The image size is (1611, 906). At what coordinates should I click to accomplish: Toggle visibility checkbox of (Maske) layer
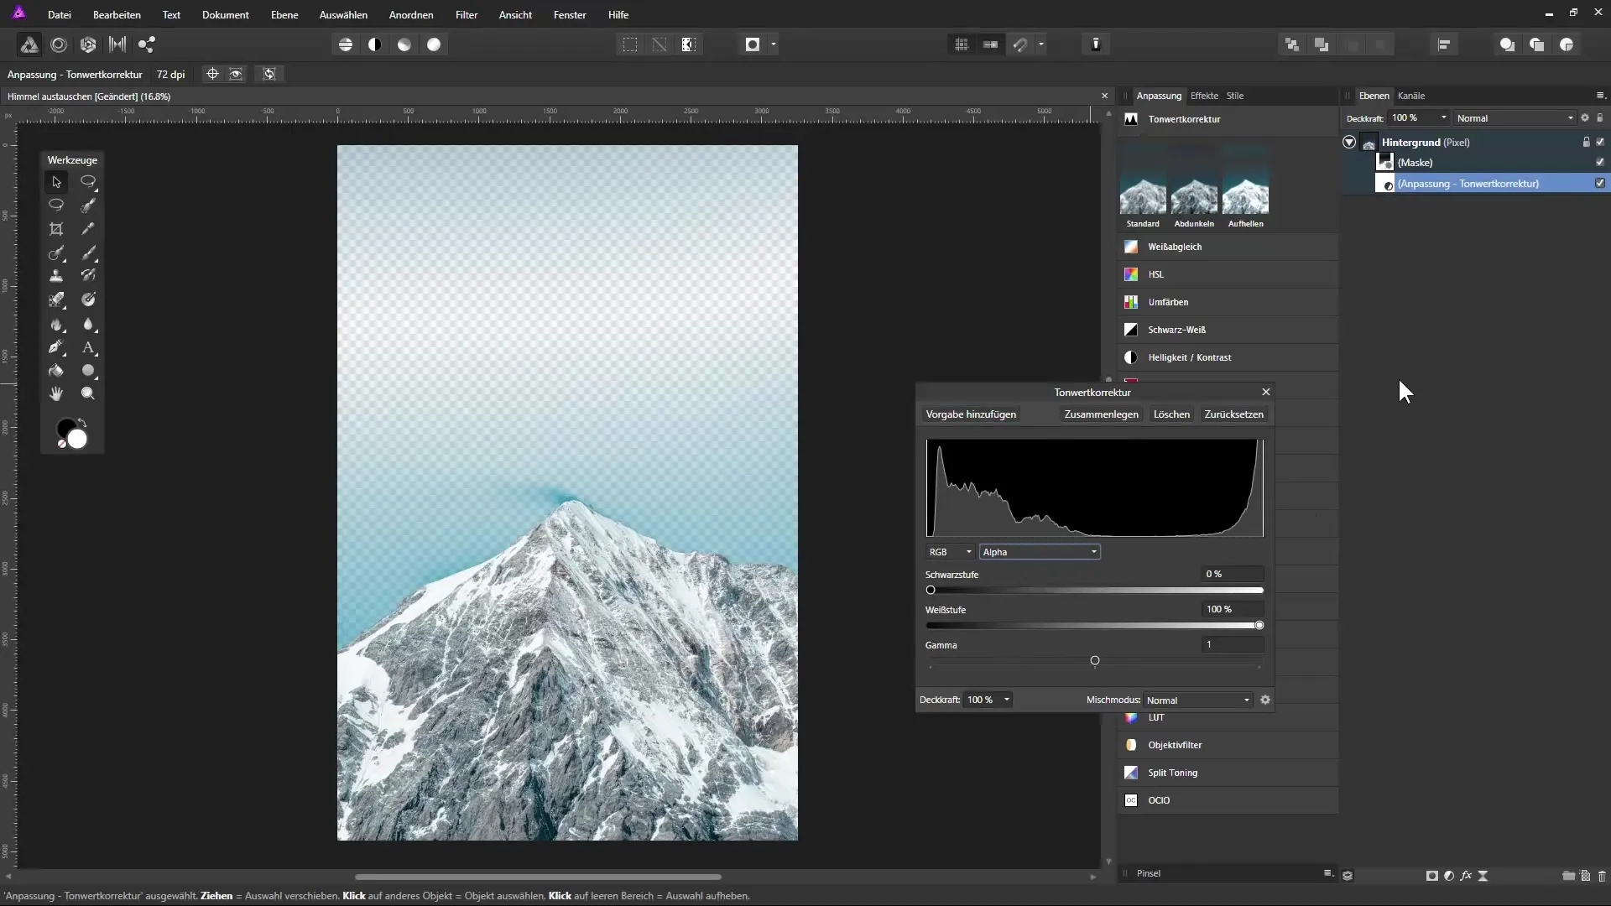coord(1600,162)
